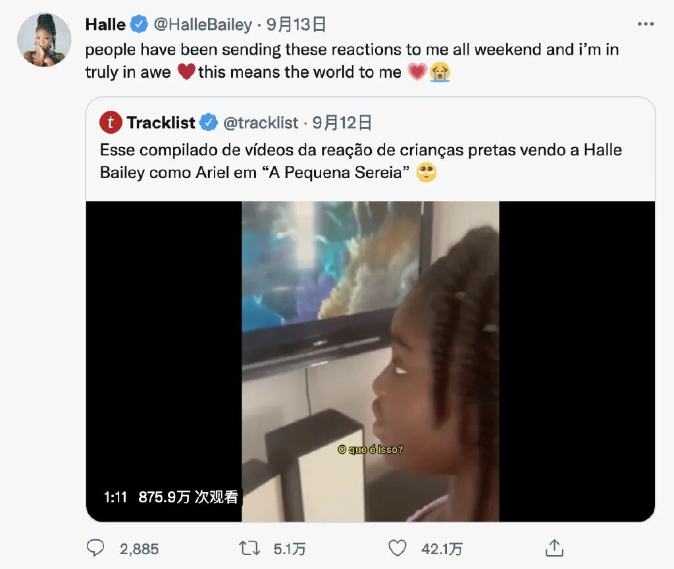Viewport: 674px width, 569px height.
Task: Like the tweet with heart icon
Action: point(397,549)
